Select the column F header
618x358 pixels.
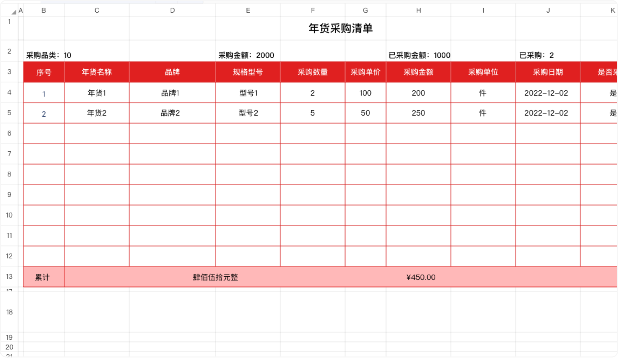313,11
